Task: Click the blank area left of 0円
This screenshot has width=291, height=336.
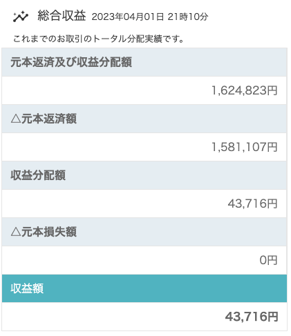Action: click(130, 260)
